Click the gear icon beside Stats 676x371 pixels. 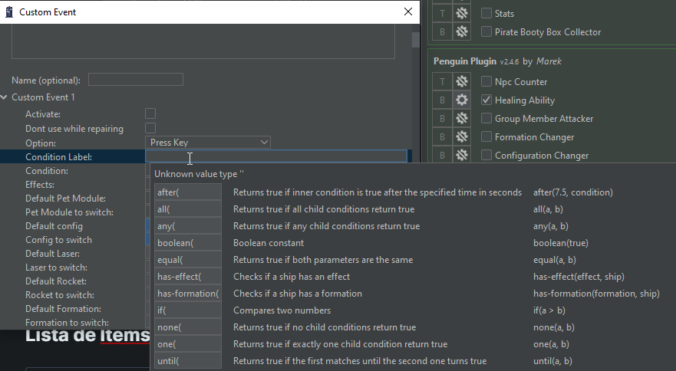[x=461, y=13]
